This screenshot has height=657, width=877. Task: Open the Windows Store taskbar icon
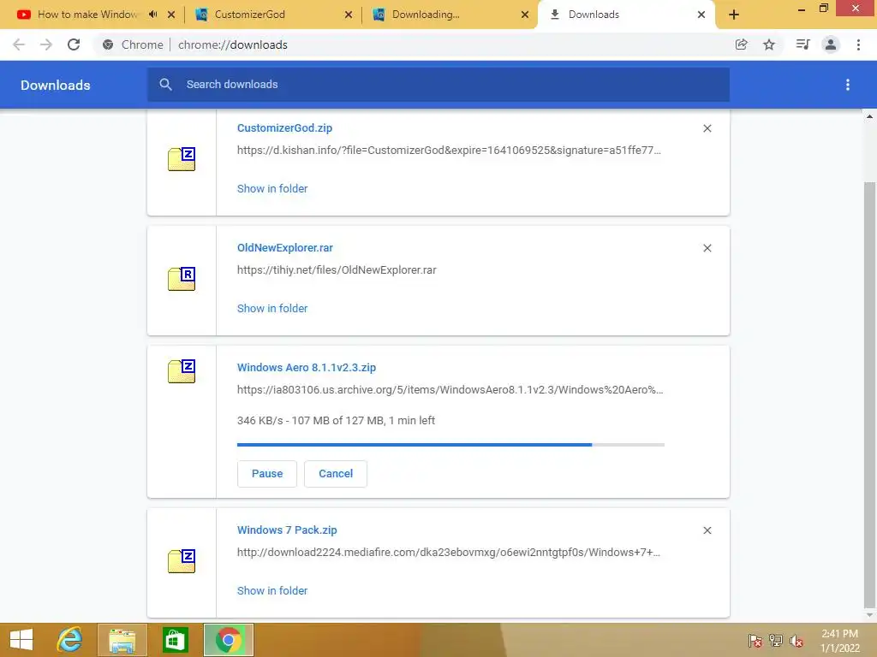[175, 640]
